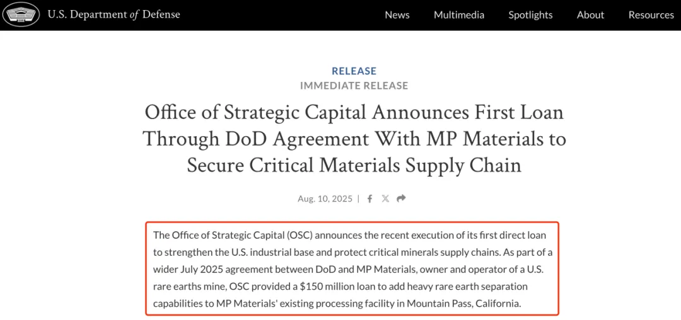Open the News menu
The height and width of the screenshot is (320, 681).
pyautogui.click(x=397, y=15)
